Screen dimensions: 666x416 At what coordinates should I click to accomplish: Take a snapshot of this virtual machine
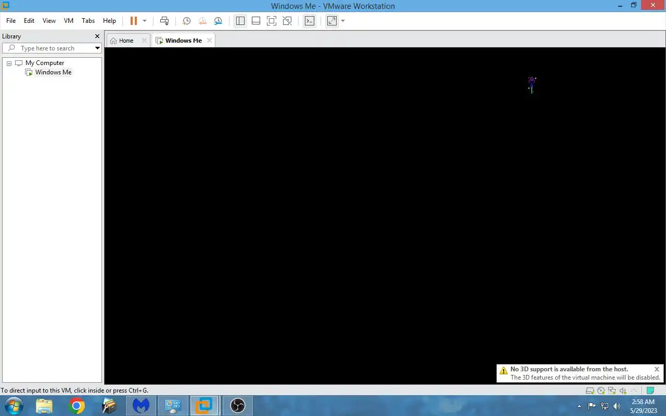coord(186,21)
